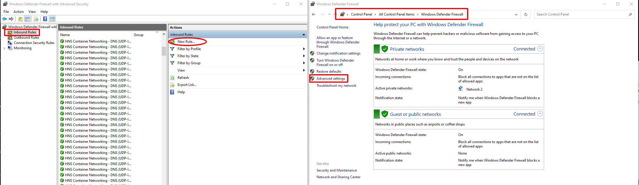Click the Restore defaults link
This screenshot has height=185, width=639.
329,72
